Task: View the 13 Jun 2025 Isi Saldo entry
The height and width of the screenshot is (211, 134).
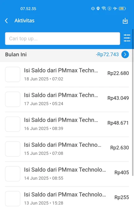Action: point(67,199)
